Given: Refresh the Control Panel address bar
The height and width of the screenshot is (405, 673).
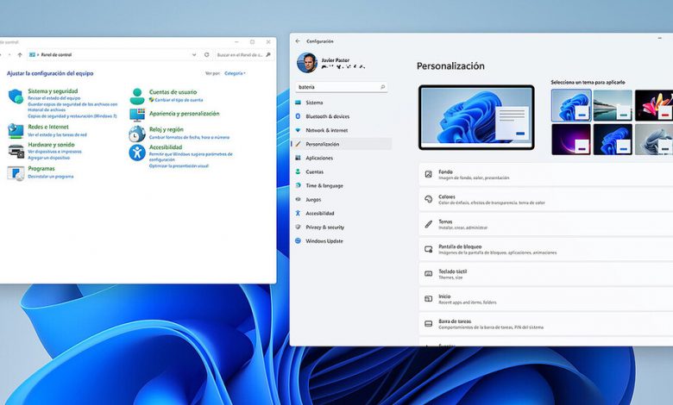Looking at the screenshot, I should pyautogui.click(x=206, y=55).
